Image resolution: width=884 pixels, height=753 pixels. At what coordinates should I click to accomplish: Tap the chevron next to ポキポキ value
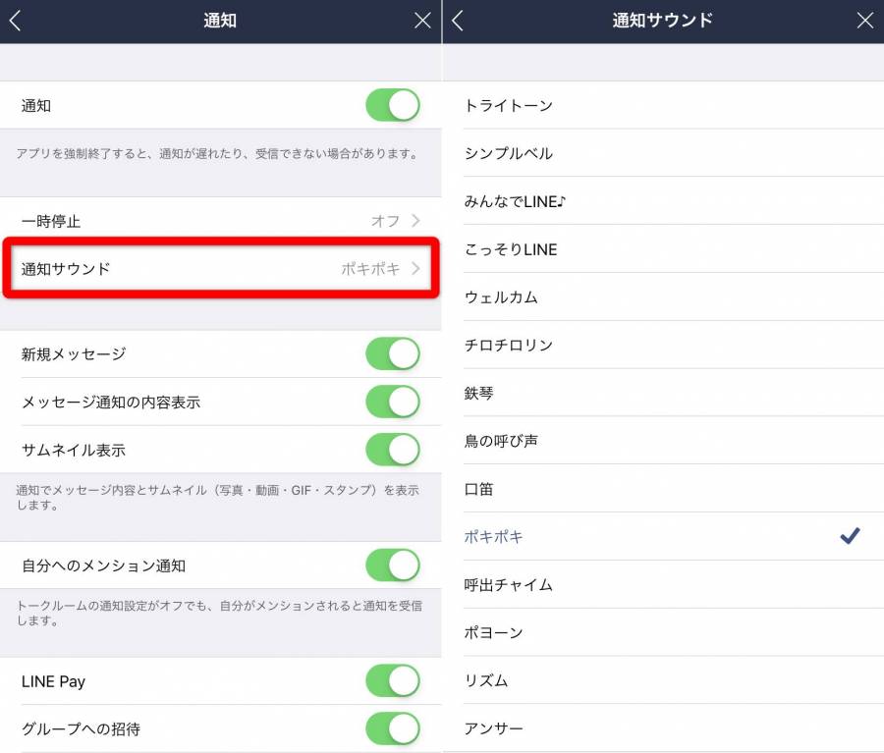416,268
